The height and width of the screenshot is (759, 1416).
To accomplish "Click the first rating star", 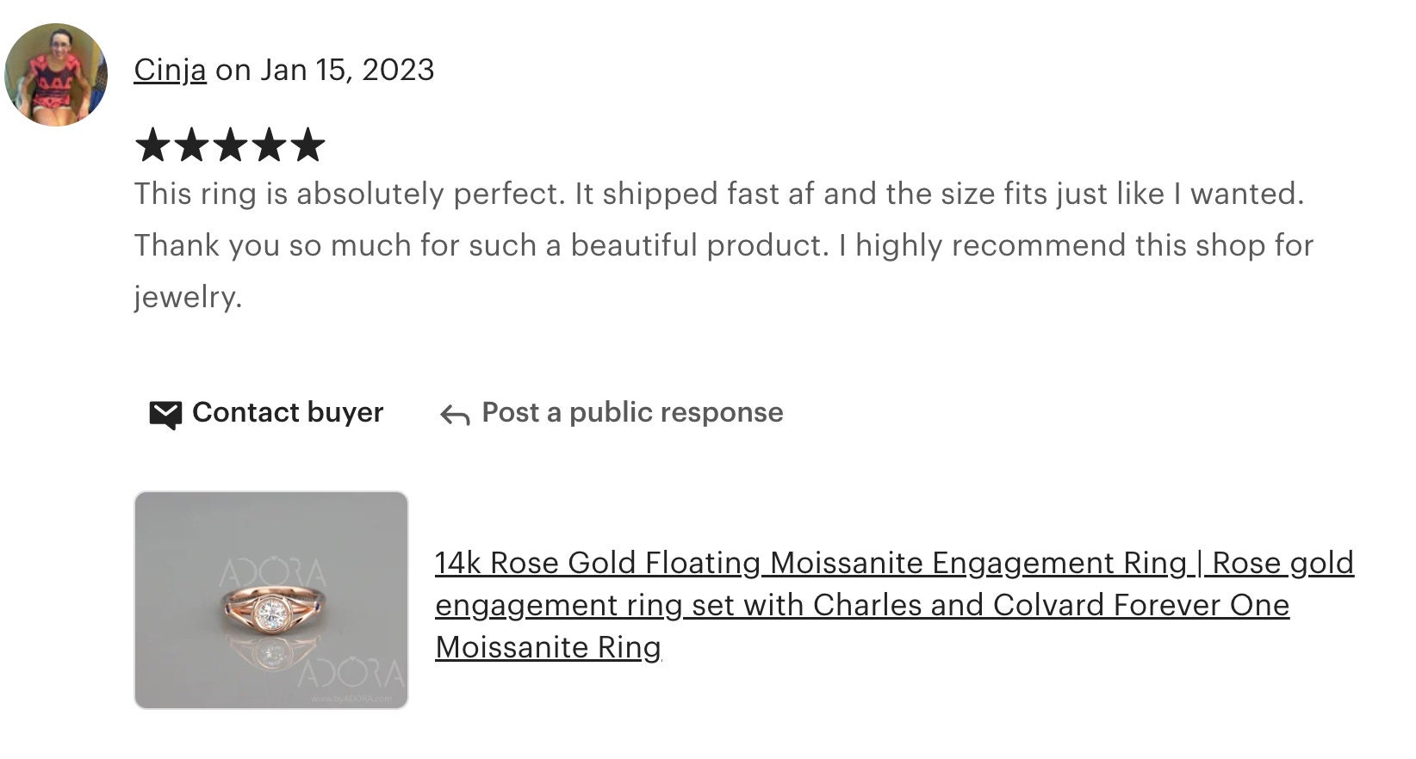I will point(153,145).
